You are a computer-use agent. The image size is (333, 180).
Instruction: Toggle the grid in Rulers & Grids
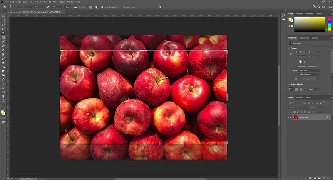pyautogui.click(x=296, y=89)
